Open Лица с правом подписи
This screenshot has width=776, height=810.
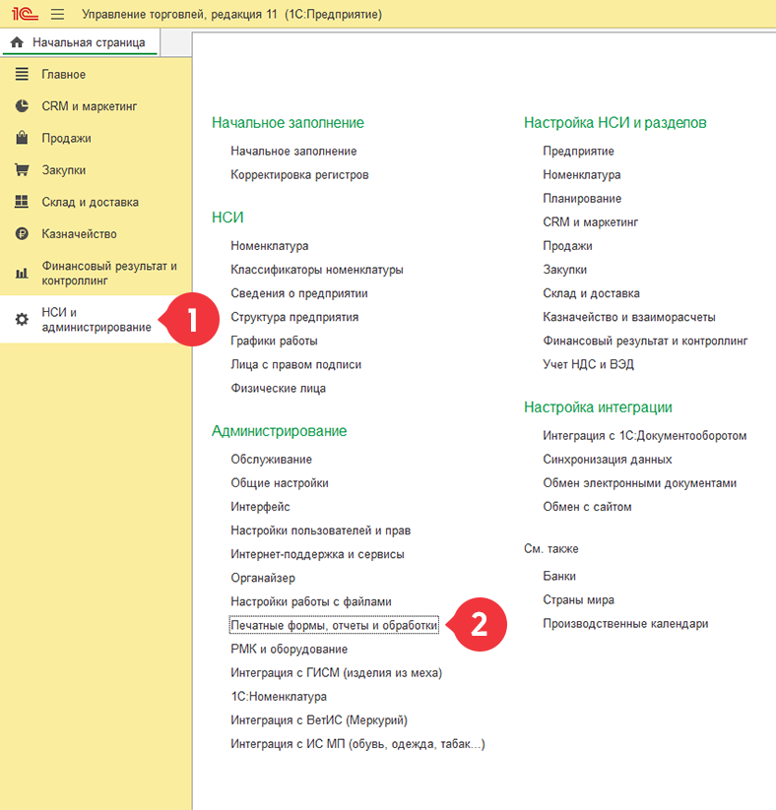[295, 365]
